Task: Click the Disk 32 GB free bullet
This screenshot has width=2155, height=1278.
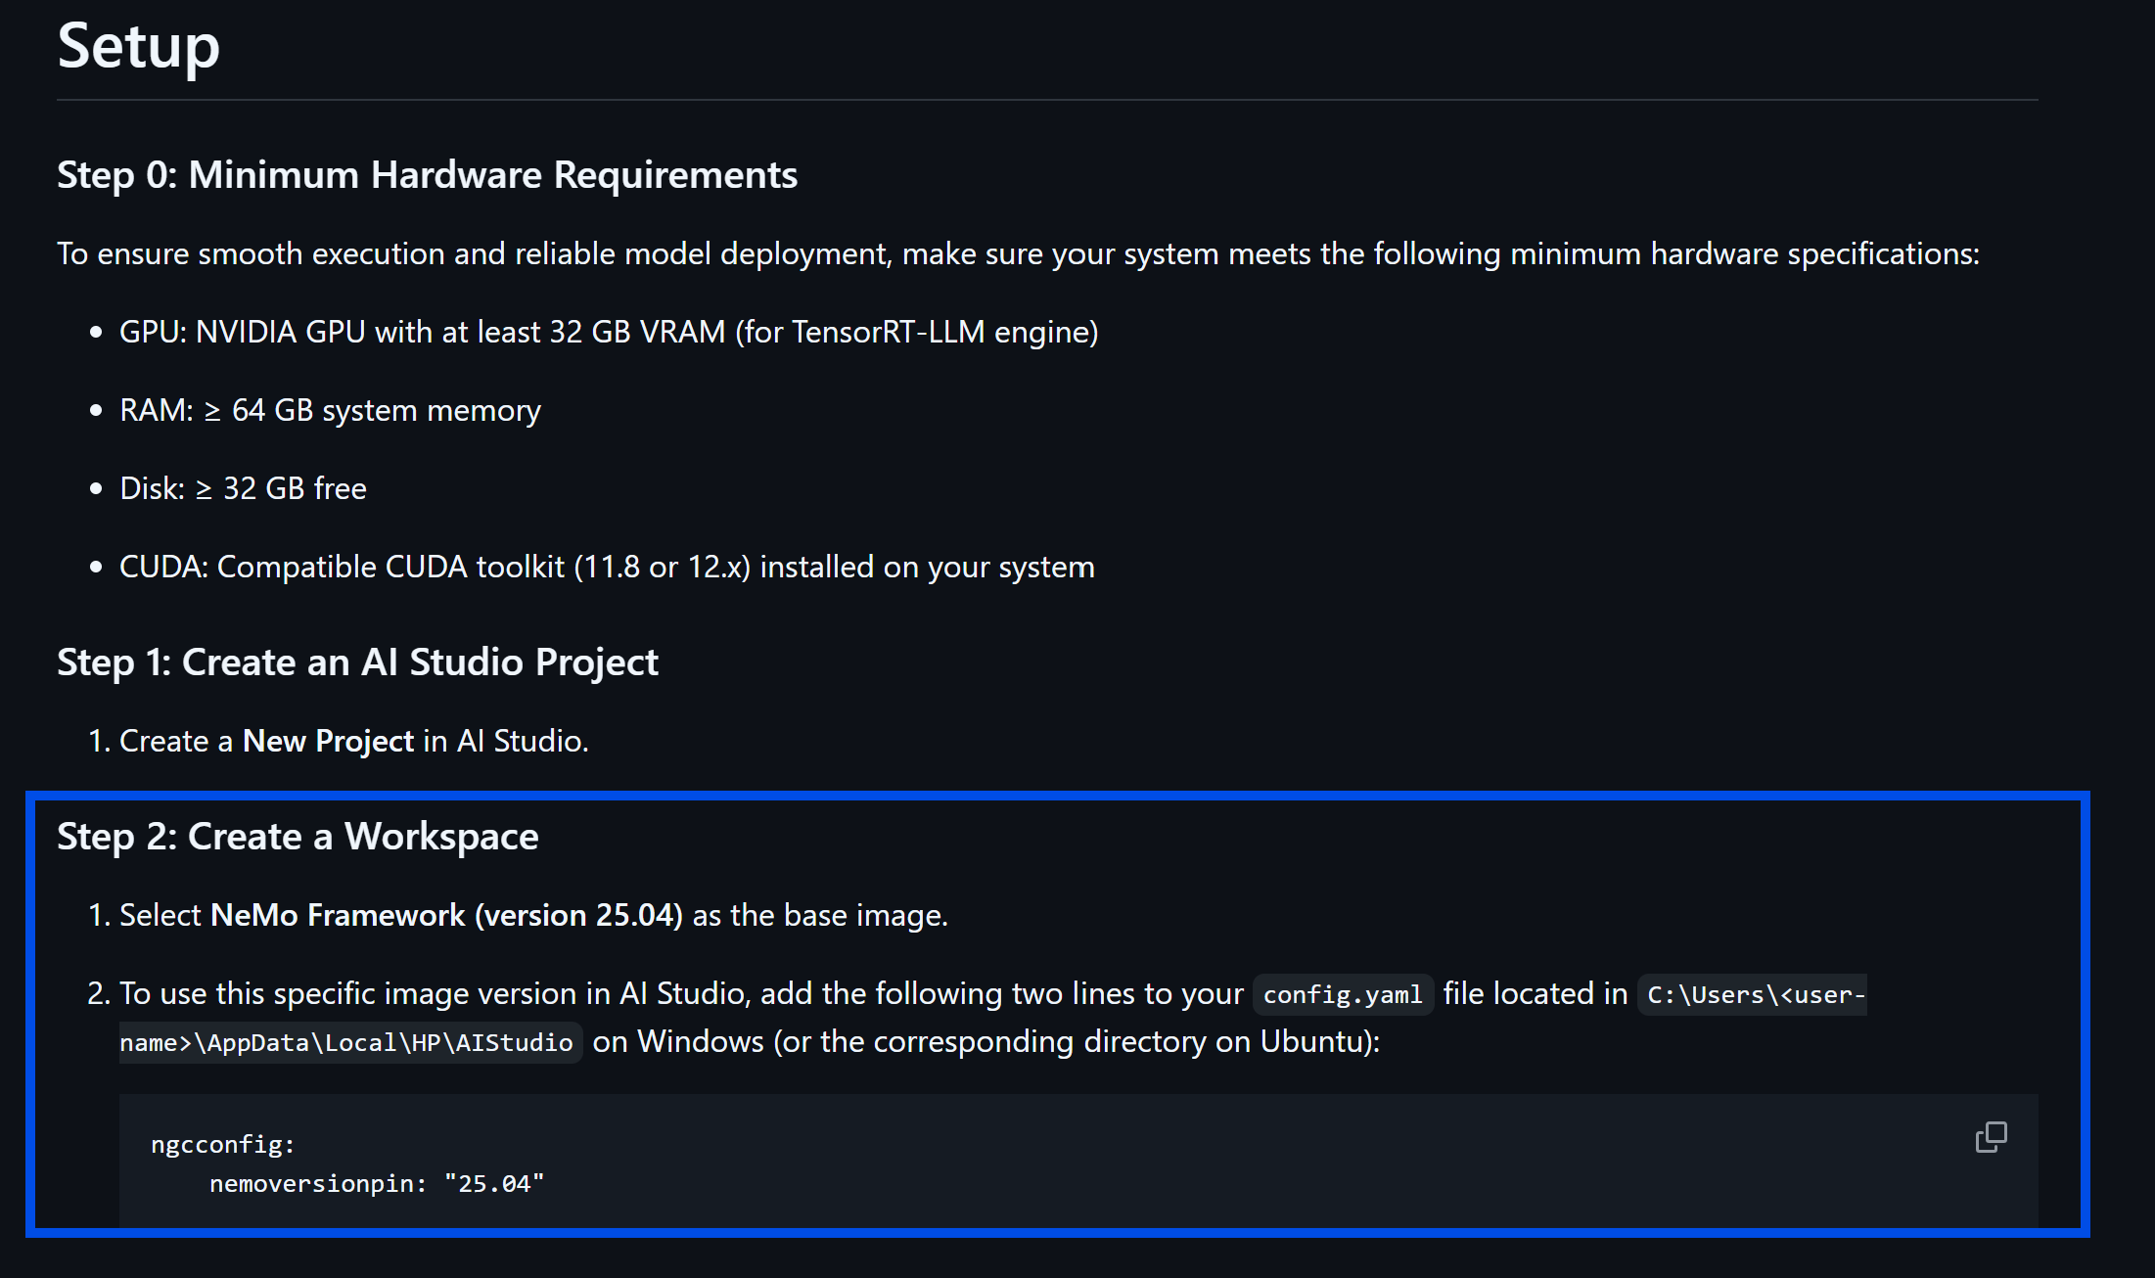Action: coord(243,488)
